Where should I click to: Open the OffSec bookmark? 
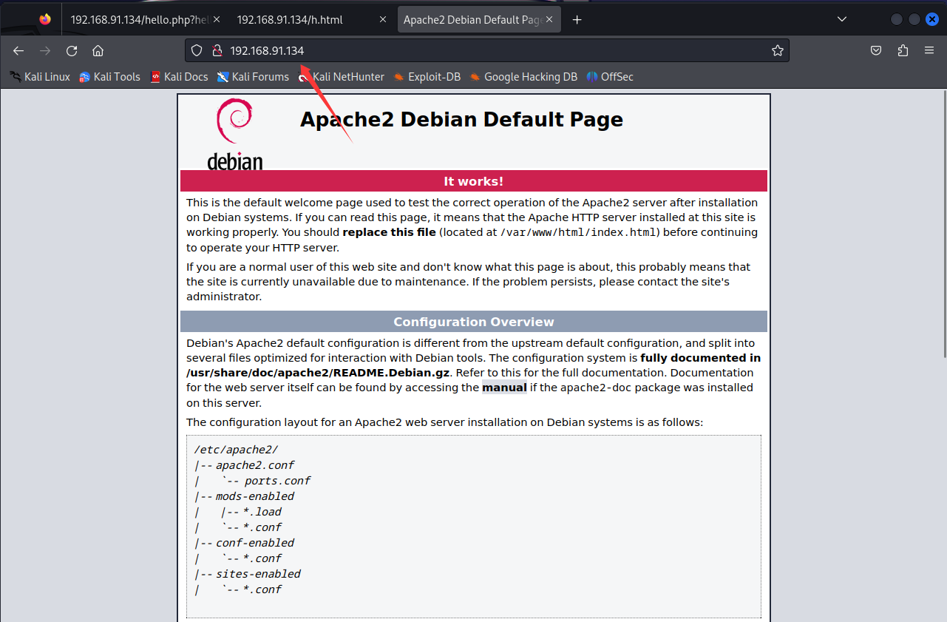(610, 76)
